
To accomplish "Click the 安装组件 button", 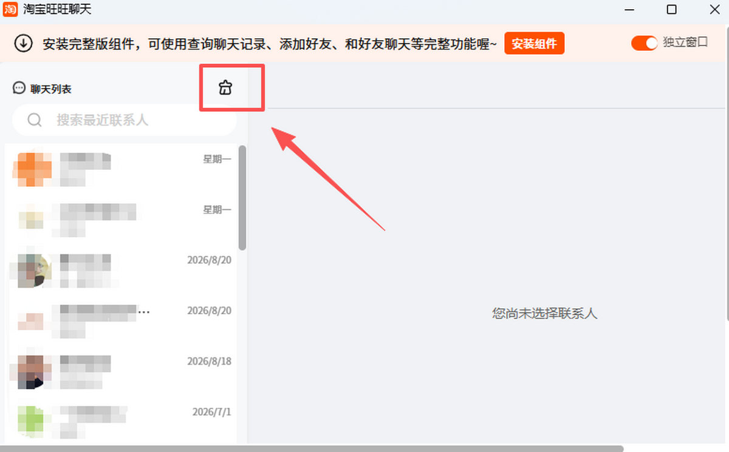I will click(534, 44).
